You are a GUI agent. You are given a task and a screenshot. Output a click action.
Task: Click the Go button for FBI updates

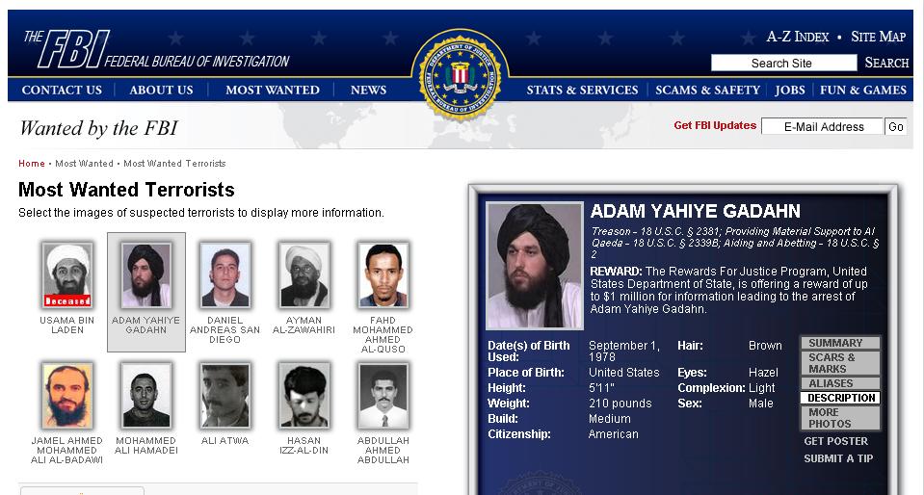coord(896,127)
